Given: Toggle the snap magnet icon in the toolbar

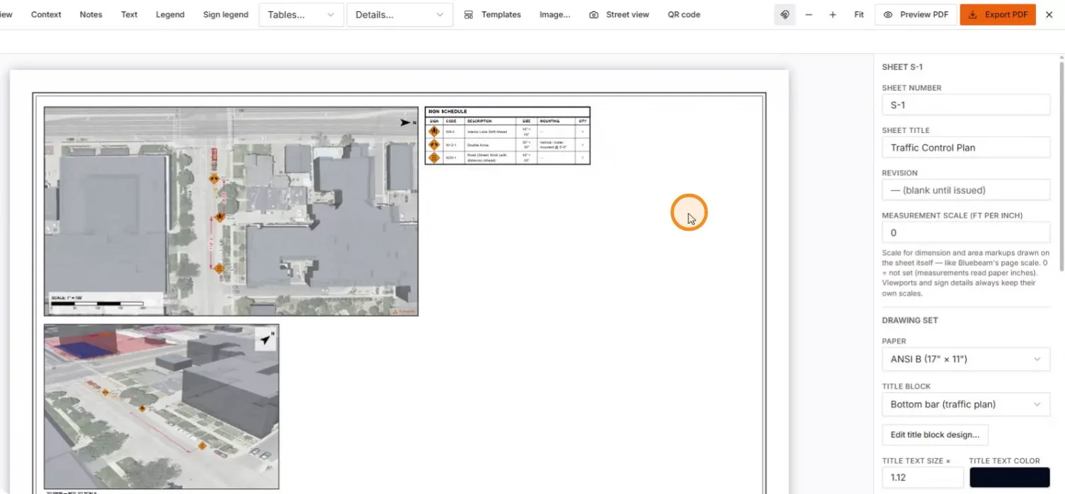Looking at the screenshot, I should [x=785, y=14].
